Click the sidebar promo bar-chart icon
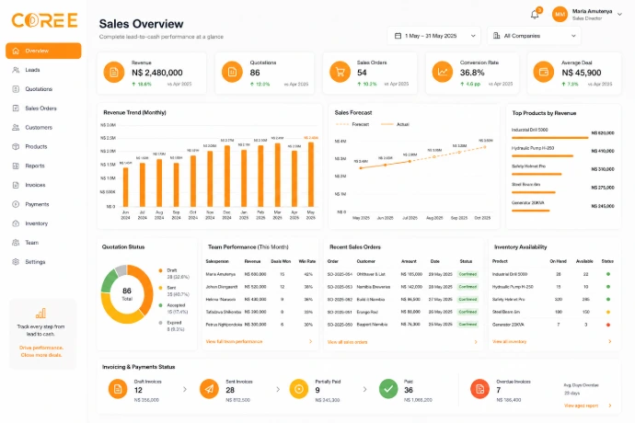 [x=40, y=313]
